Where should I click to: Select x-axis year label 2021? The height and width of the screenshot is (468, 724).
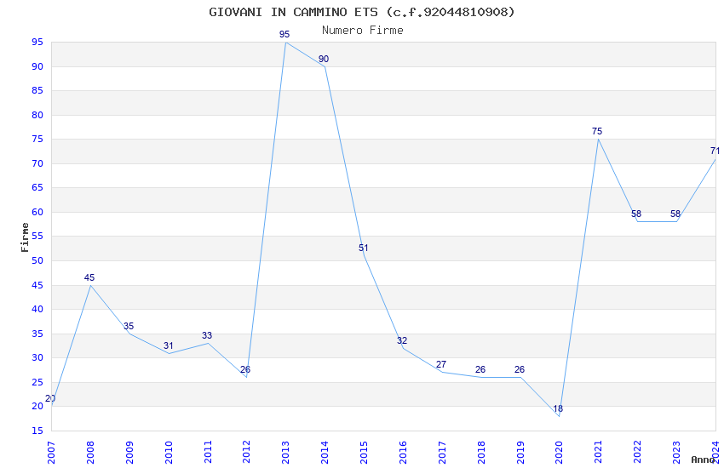(599, 452)
